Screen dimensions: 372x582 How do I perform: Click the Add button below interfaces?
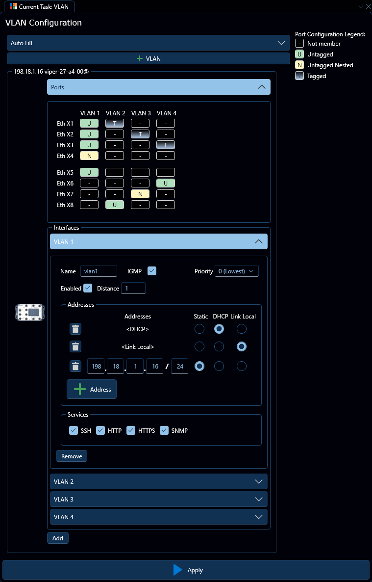coord(58,538)
